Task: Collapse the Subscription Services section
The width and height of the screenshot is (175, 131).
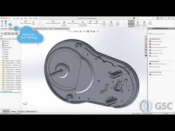Action: point(171,72)
